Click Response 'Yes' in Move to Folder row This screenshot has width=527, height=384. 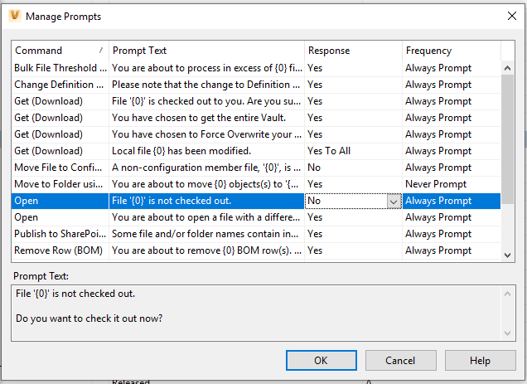[353, 184]
